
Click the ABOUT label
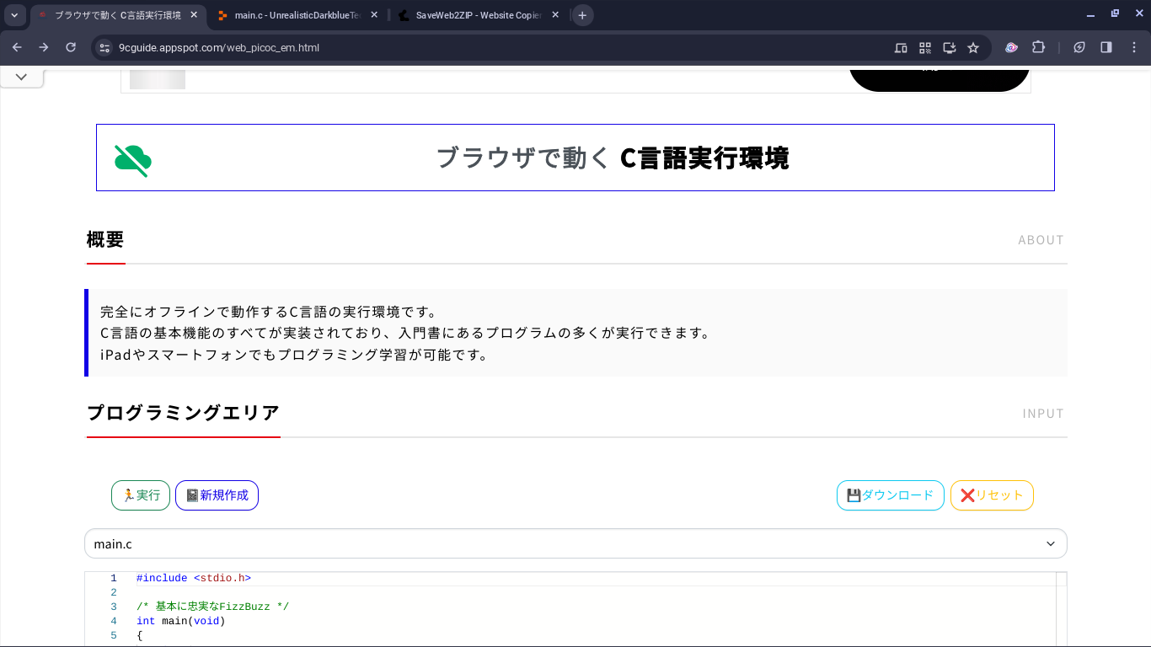click(x=1041, y=240)
